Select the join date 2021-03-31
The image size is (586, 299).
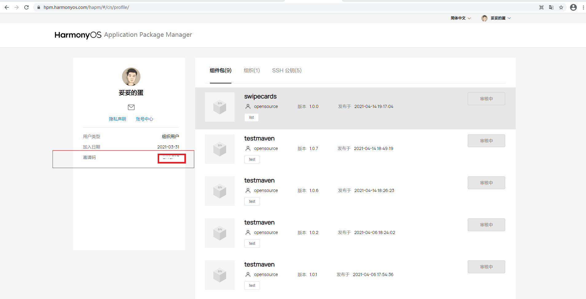pos(168,147)
